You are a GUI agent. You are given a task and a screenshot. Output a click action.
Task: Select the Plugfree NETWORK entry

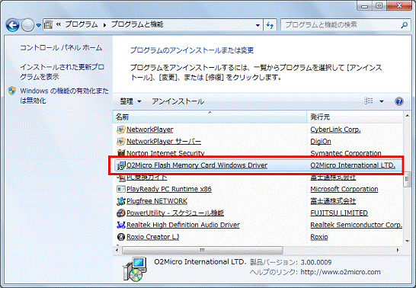[x=157, y=201]
